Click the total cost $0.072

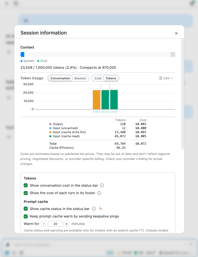pyautogui.click(x=141, y=143)
